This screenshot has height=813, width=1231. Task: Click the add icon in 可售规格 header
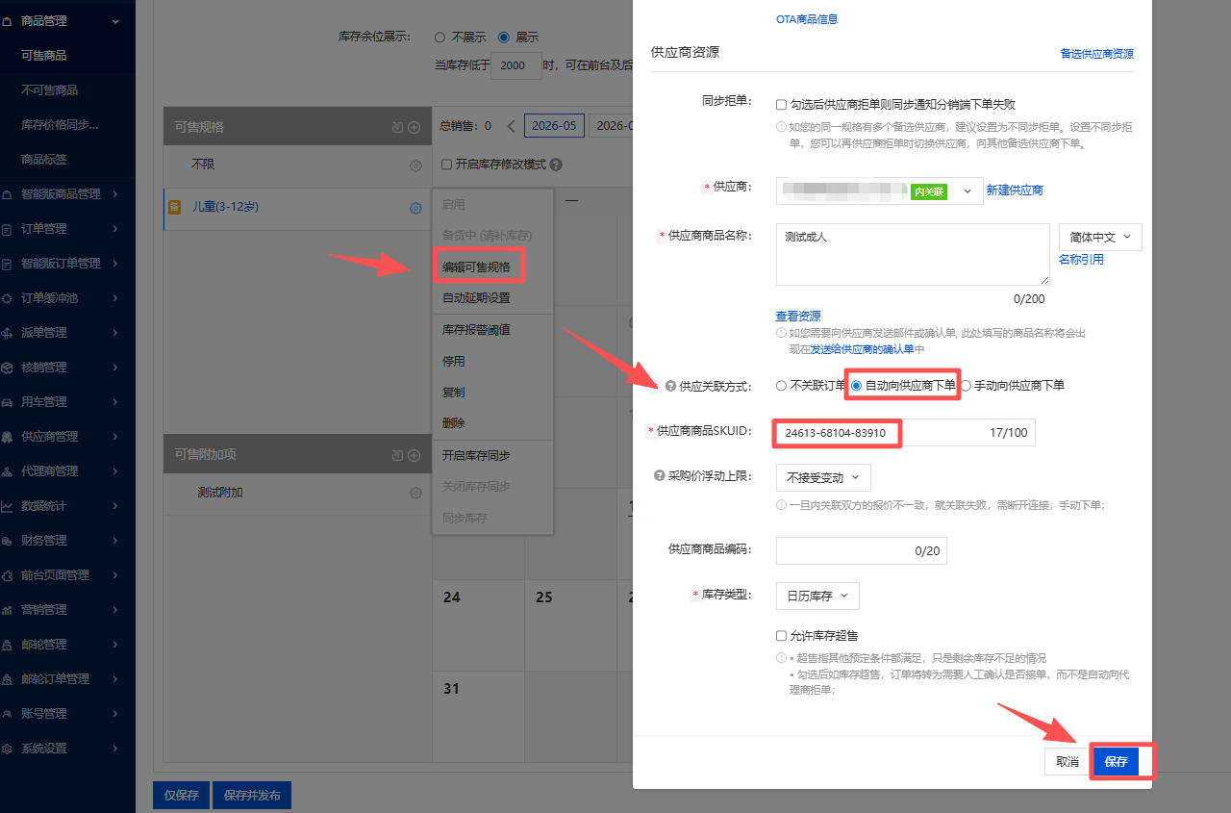[415, 127]
